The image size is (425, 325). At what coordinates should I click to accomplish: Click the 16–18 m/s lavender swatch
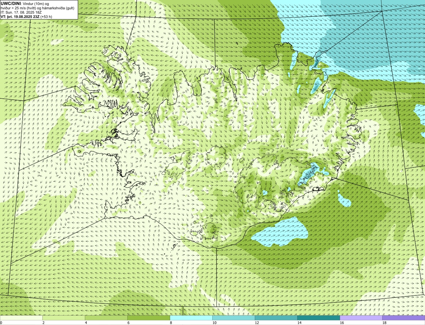coord(361,318)
